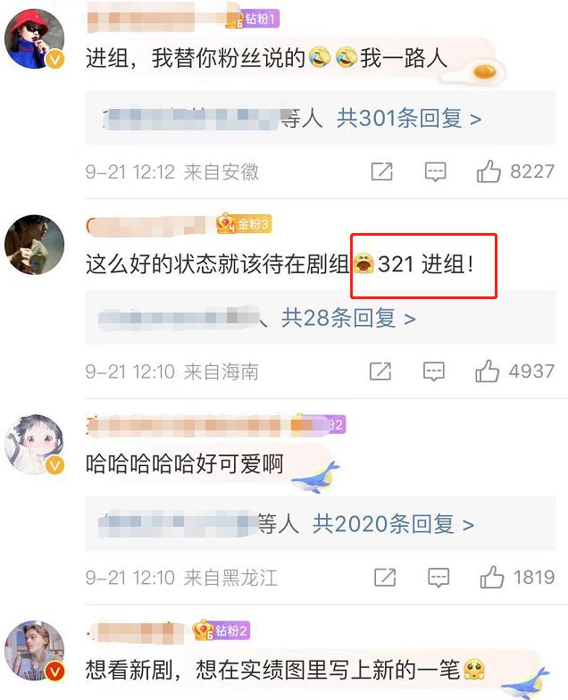This screenshot has width=568, height=700.
Task: Reply to the comment posted from 黑龙江
Action: (438, 578)
